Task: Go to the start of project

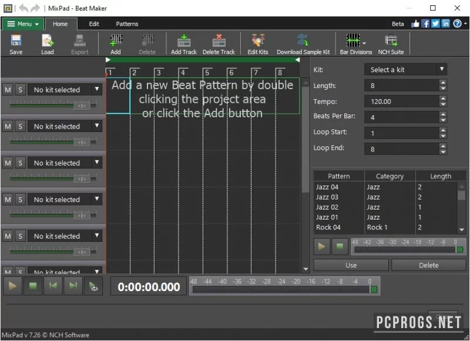Action: click(53, 286)
